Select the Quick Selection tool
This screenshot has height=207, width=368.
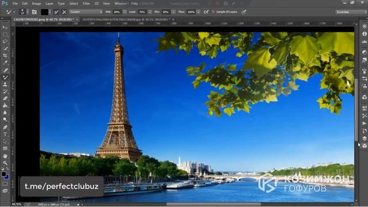pyautogui.click(x=5, y=48)
